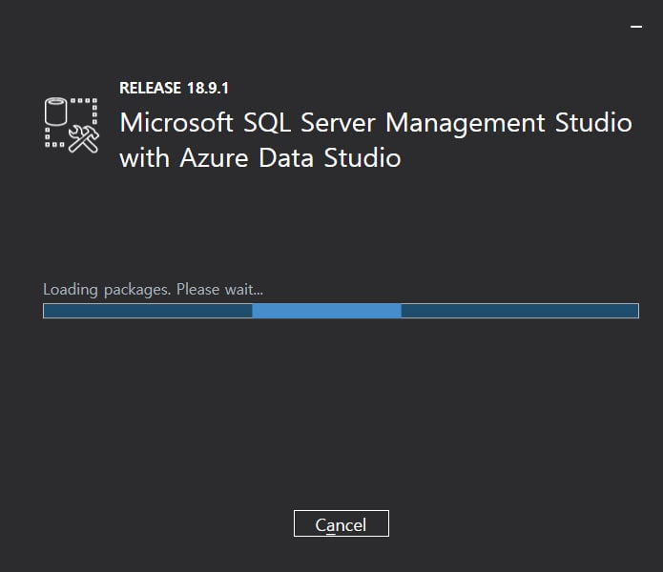Viewport: 663px width, 572px height.
Task: Select the "RELEASE 18.9.1" version text
Action: [174, 89]
